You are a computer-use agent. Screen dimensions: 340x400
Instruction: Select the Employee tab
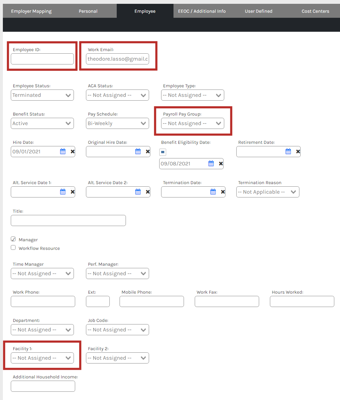point(145,11)
